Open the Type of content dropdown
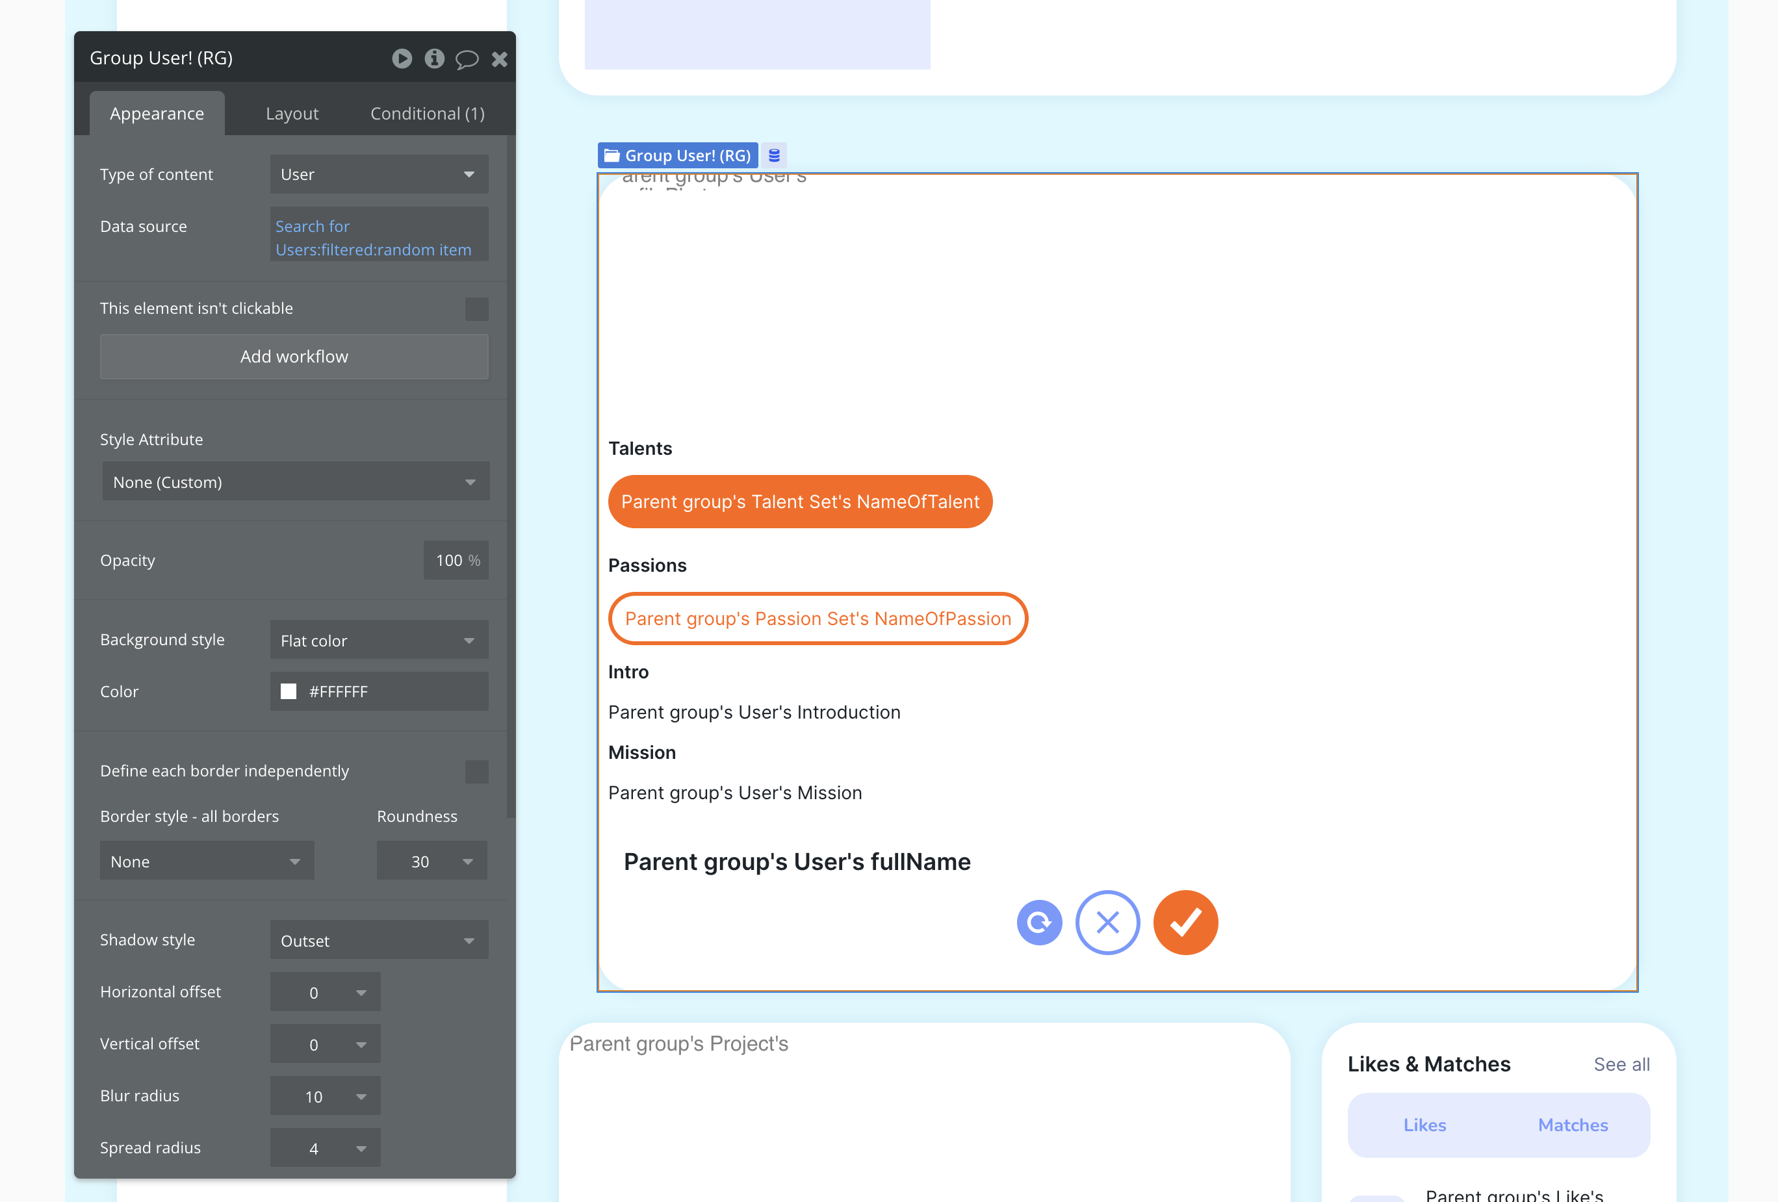 point(379,174)
